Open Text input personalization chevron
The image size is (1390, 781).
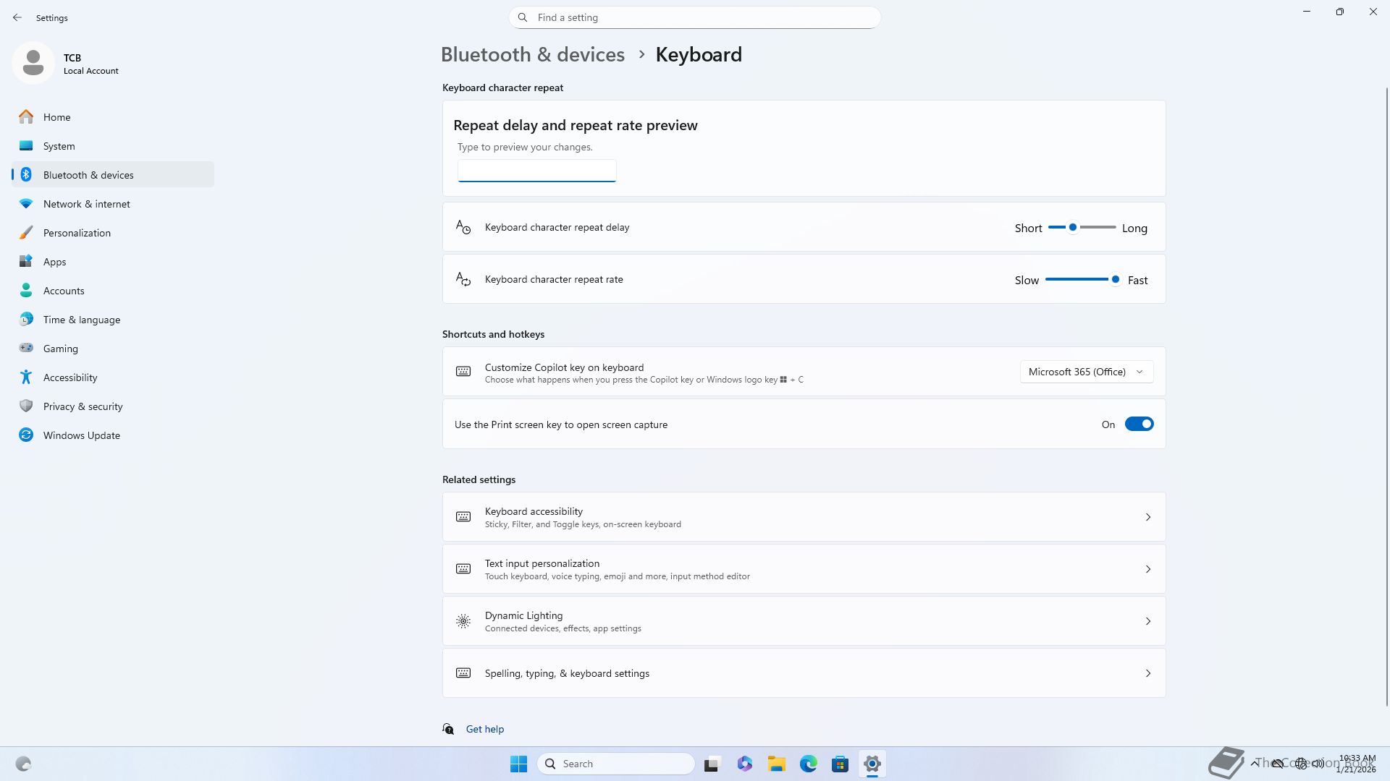[1147, 569]
